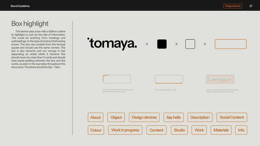Click the Studio box label
Image resolution: width=260 pixels, height=146 pixels.
(179, 130)
